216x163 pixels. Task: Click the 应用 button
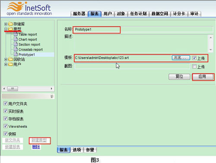point(203,77)
